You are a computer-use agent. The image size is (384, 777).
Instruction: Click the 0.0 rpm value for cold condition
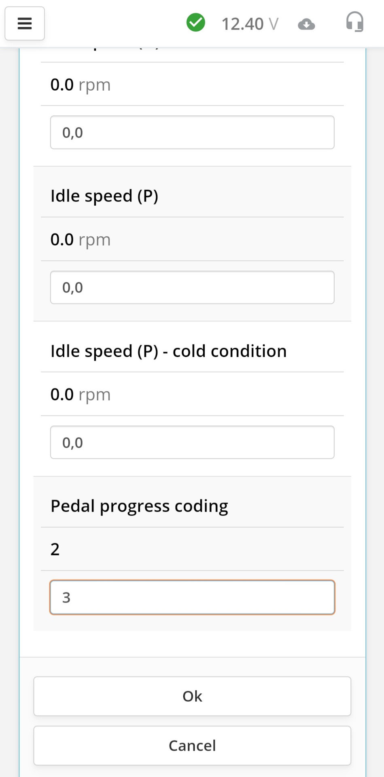click(x=81, y=395)
